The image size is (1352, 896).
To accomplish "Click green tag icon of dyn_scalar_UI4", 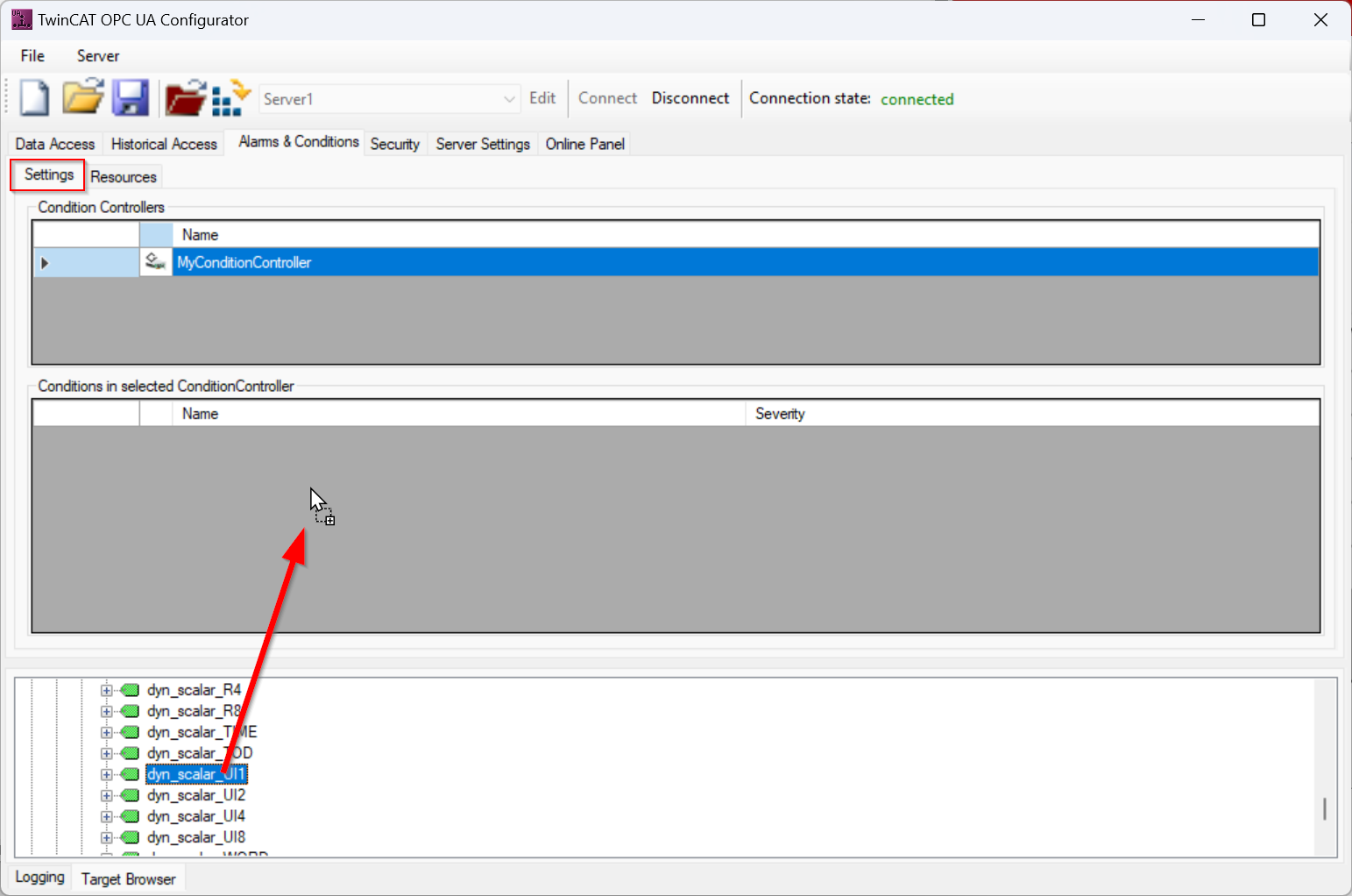I will [130, 816].
